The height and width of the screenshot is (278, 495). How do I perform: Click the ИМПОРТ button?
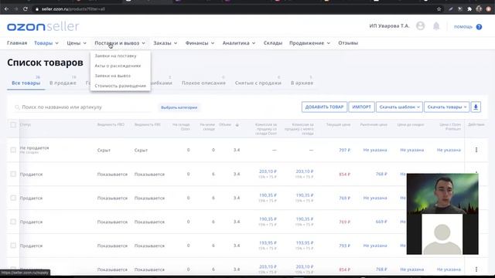click(361, 107)
